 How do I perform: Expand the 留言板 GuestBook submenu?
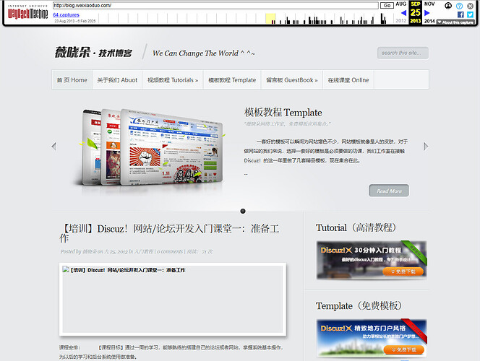(x=292, y=80)
